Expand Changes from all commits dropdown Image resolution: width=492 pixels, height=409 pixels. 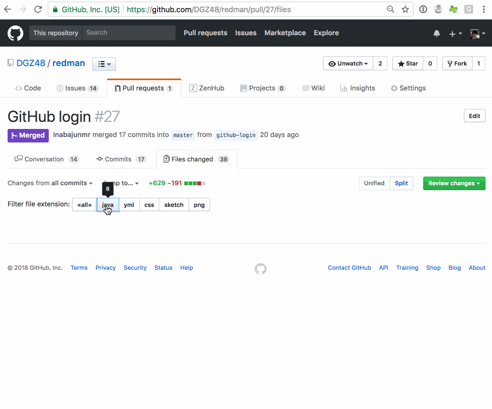pos(50,183)
